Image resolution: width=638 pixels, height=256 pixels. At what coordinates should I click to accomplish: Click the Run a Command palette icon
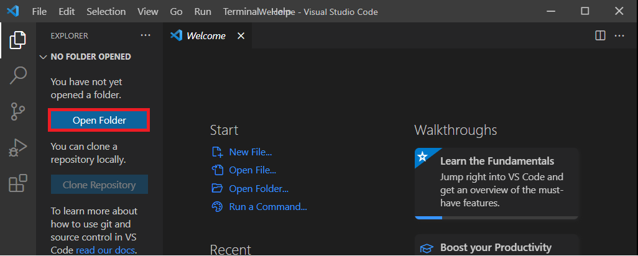[x=217, y=206]
